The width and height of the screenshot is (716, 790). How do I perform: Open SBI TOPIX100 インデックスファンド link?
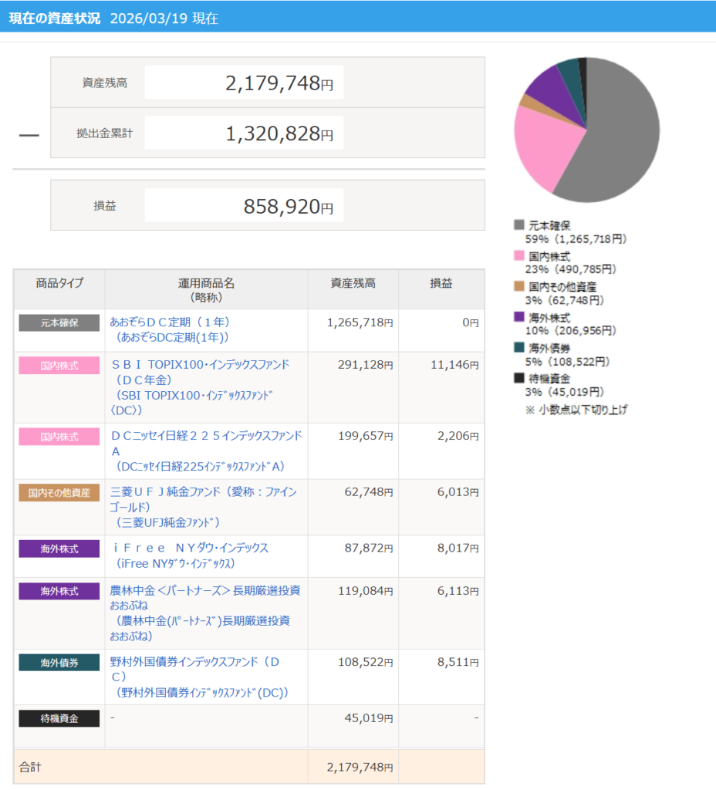pos(200,365)
